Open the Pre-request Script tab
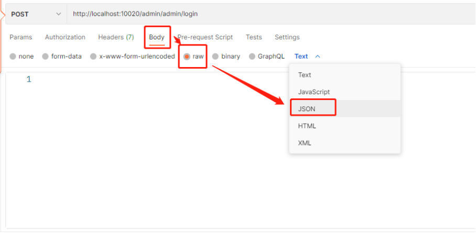 pyautogui.click(x=205, y=37)
